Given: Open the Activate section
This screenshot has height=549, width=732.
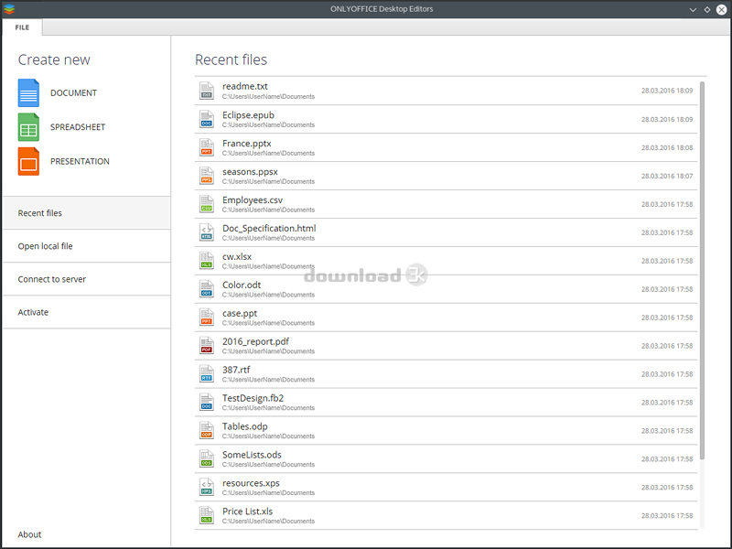Looking at the screenshot, I should pos(86,312).
